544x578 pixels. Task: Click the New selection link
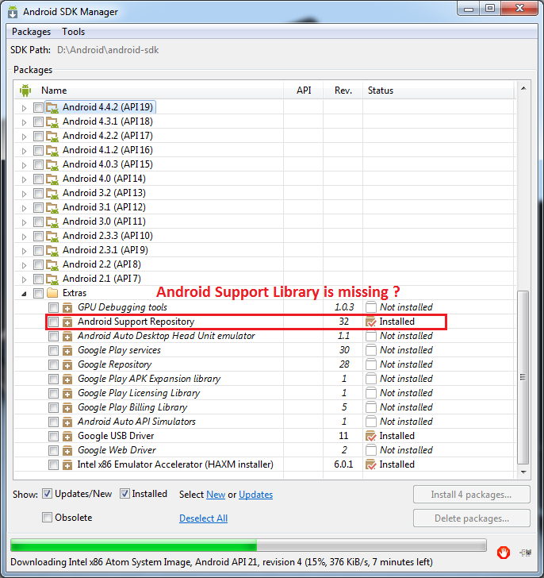pyautogui.click(x=216, y=495)
